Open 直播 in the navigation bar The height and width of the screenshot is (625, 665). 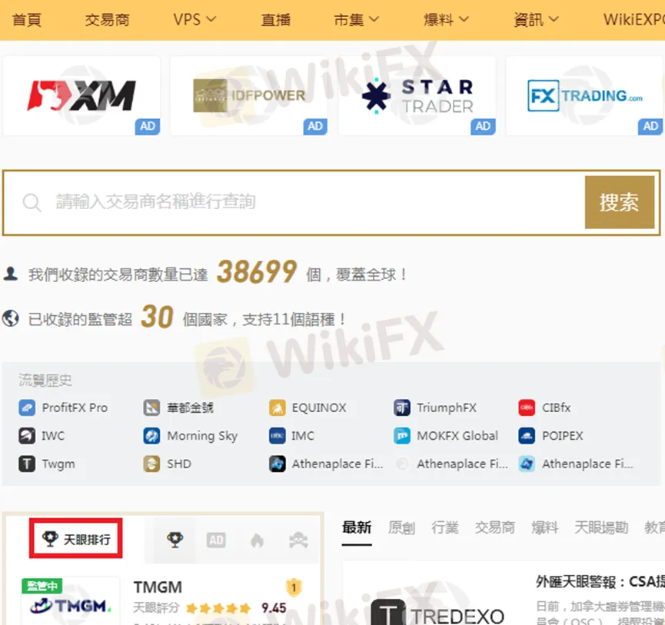(276, 19)
